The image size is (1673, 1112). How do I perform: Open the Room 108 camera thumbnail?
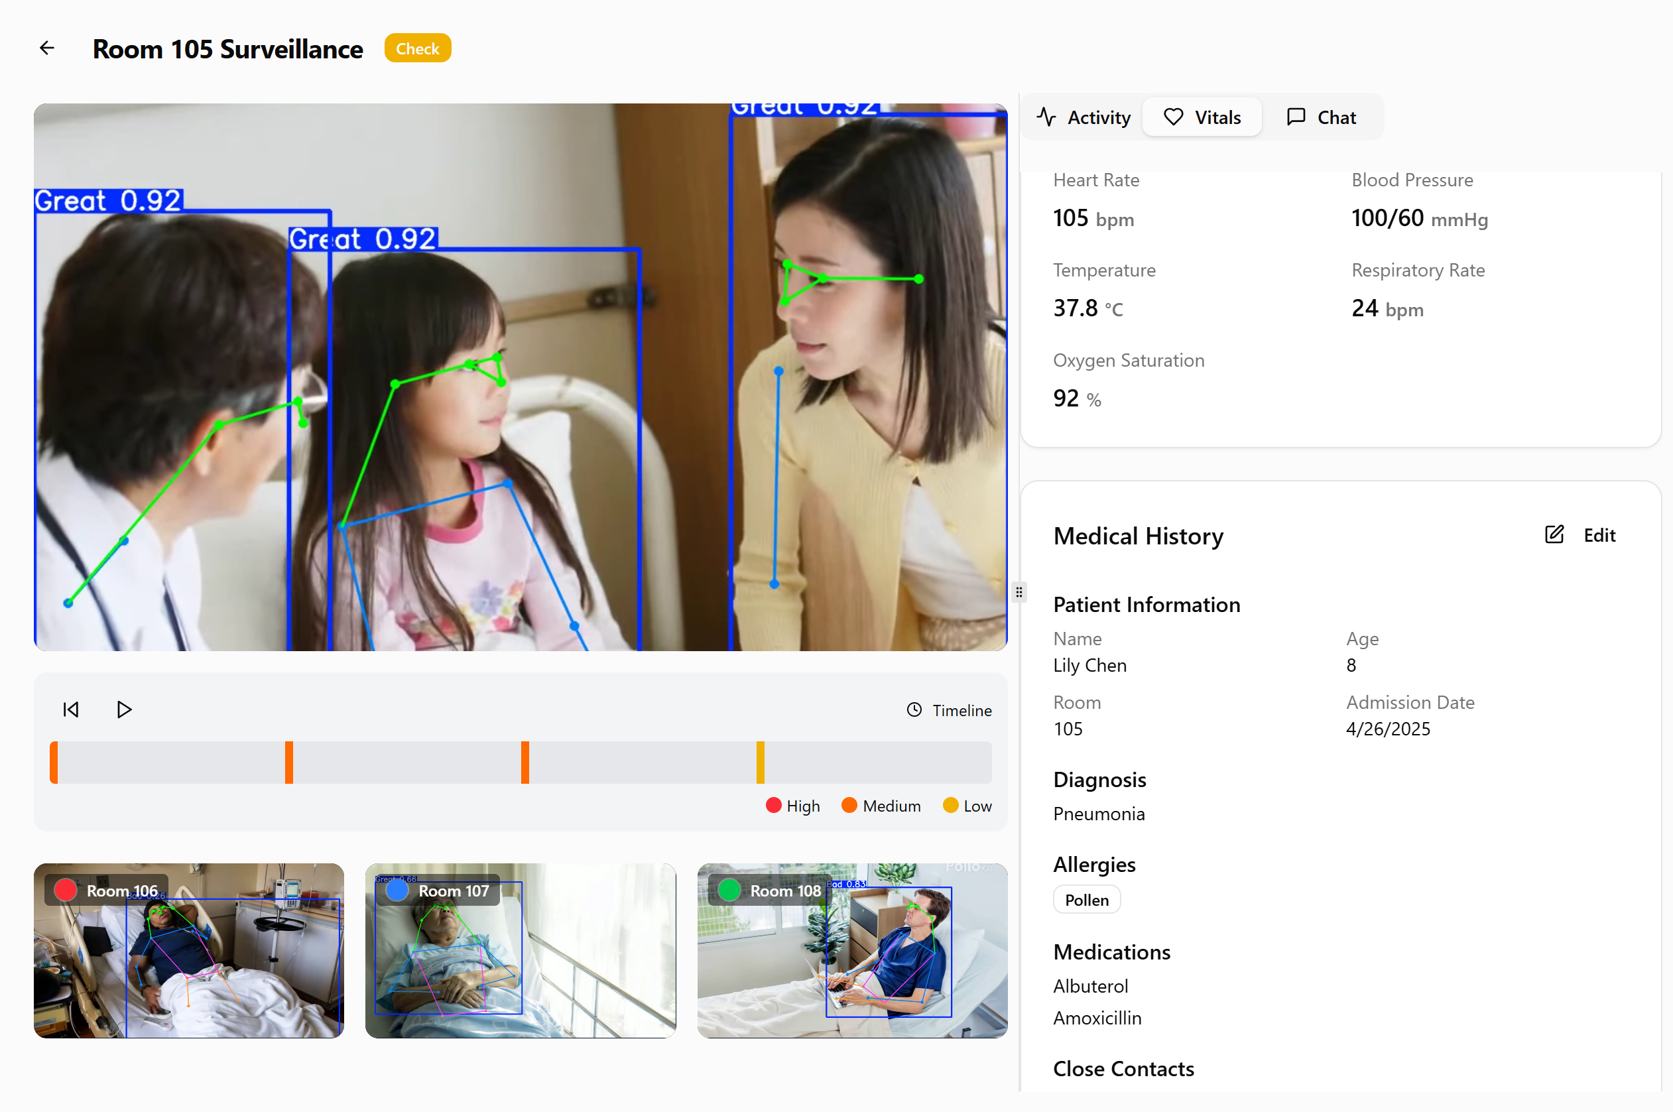pos(851,950)
